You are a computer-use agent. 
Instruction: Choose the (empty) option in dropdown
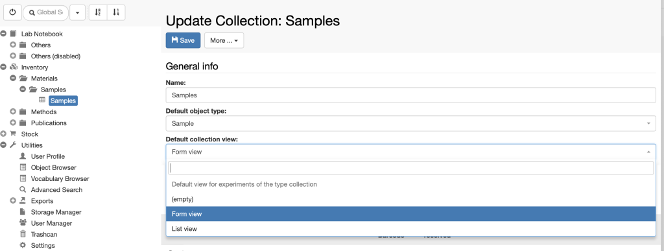410,199
